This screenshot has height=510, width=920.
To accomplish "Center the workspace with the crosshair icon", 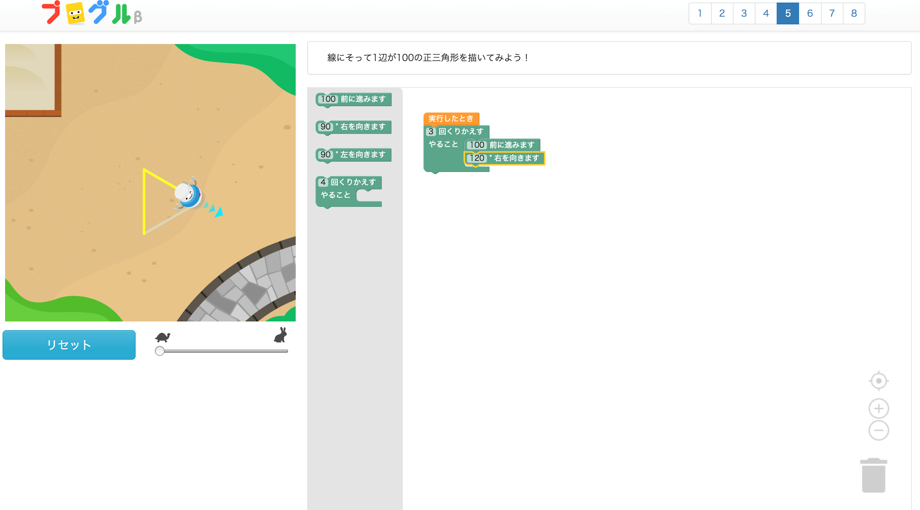I will (878, 381).
